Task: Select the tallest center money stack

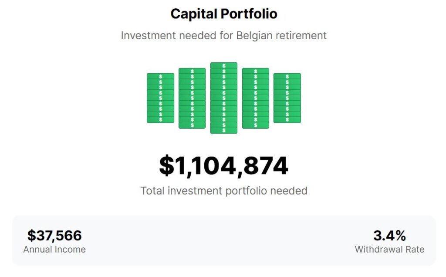Action: coord(224,98)
